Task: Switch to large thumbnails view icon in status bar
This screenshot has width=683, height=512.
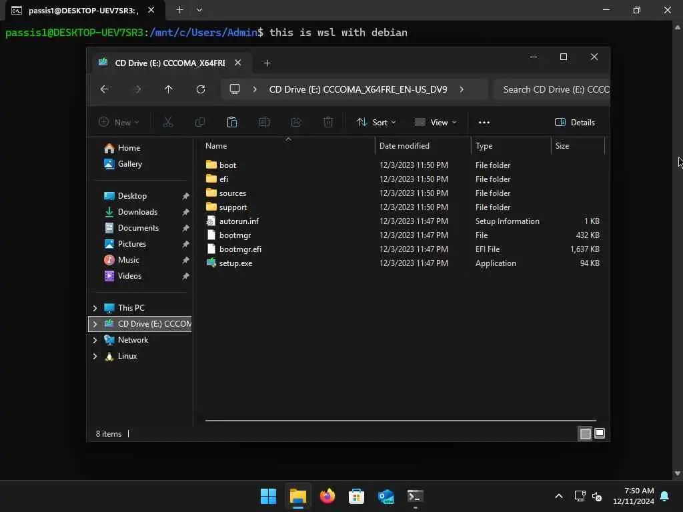Action: tap(600, 433)
